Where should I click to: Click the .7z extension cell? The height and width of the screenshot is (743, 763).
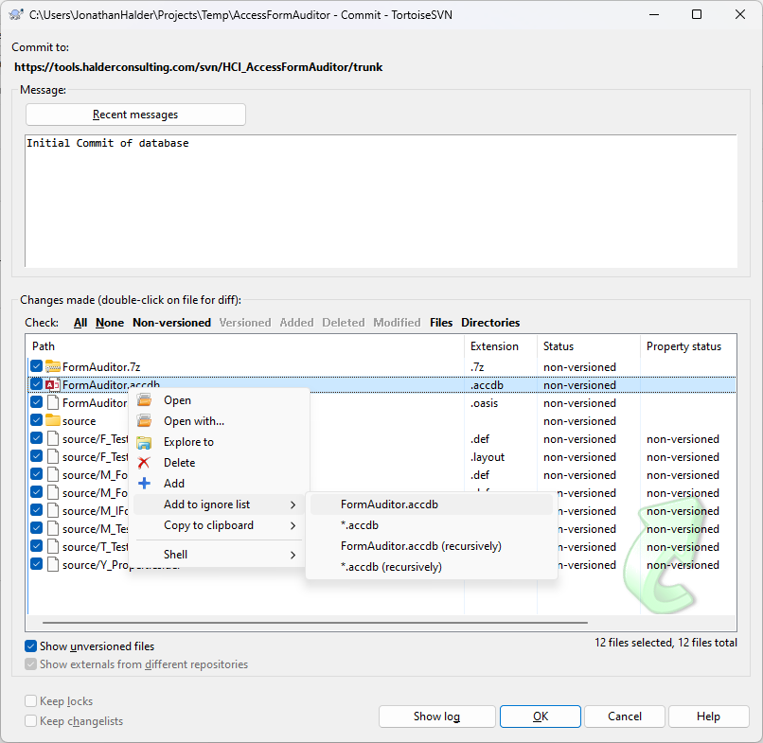[x=477, y=367]
